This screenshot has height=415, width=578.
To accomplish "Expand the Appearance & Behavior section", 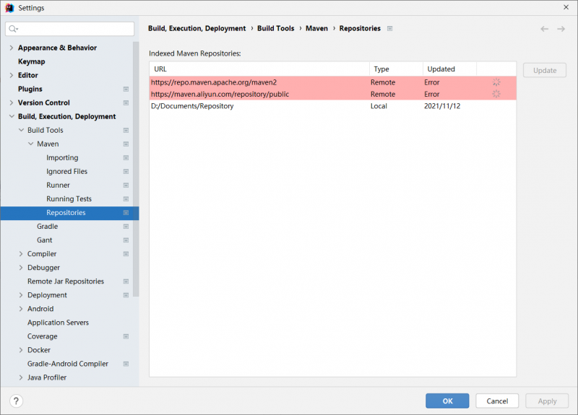I will (11, 48).
